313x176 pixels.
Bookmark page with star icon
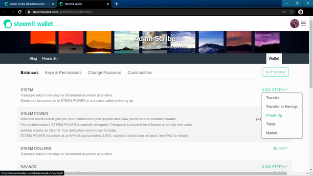tap(291, 12)
